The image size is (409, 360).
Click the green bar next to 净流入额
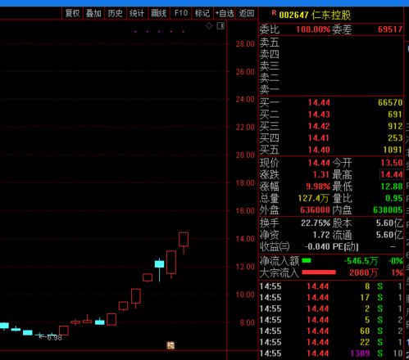307,260
